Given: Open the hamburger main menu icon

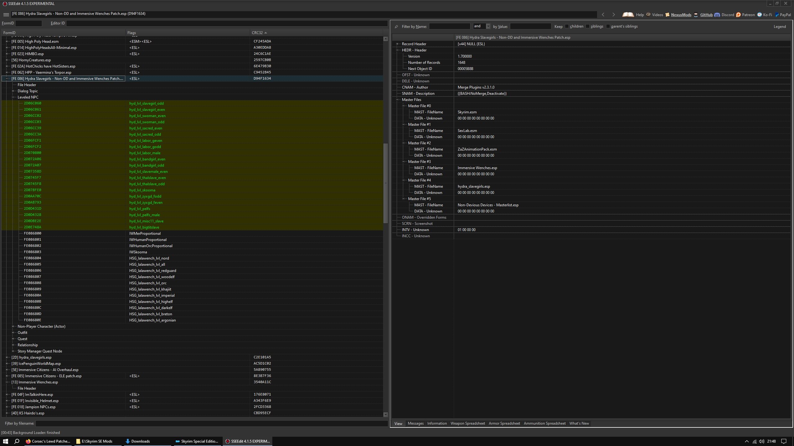Looking at the screenshot, I should click(x=6, y=15).
